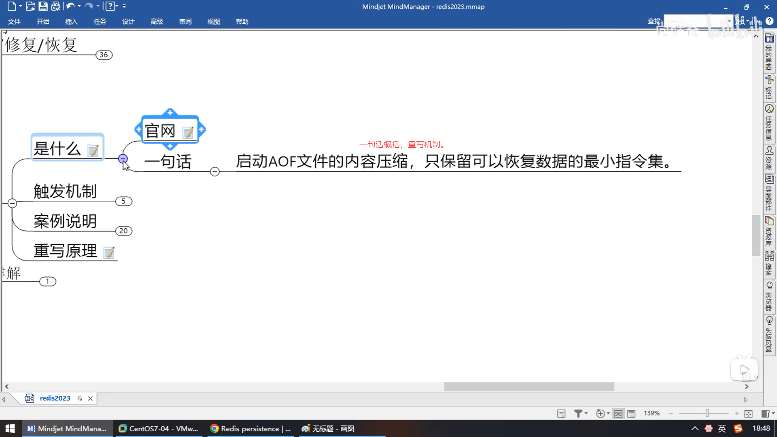Toggle the map view mode button in status bar
Viewport: 777px width, 437px height.
click(618, 414)
